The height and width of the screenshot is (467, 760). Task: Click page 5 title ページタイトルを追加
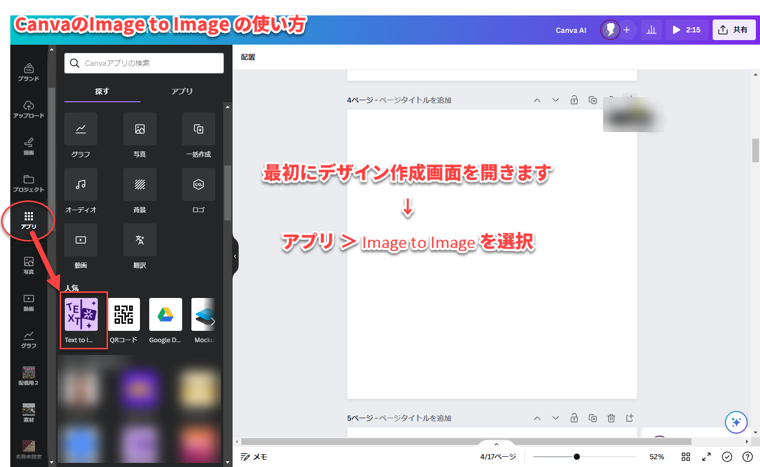point(415,418)
